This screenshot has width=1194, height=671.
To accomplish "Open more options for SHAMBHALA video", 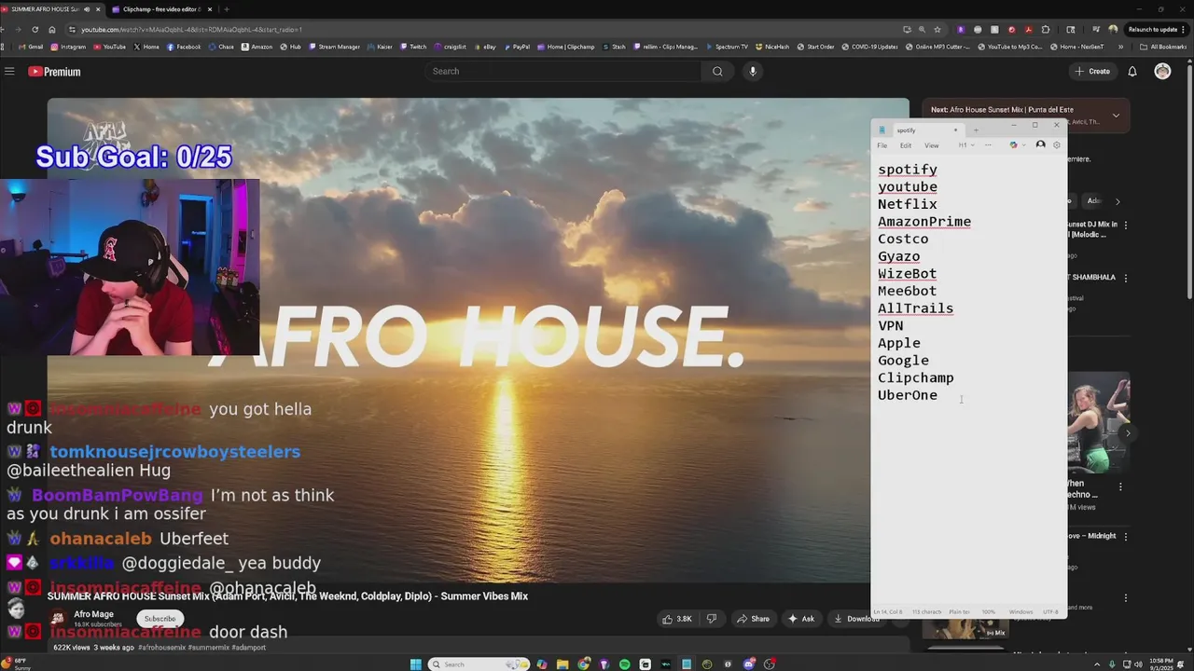I will 1126,278.
